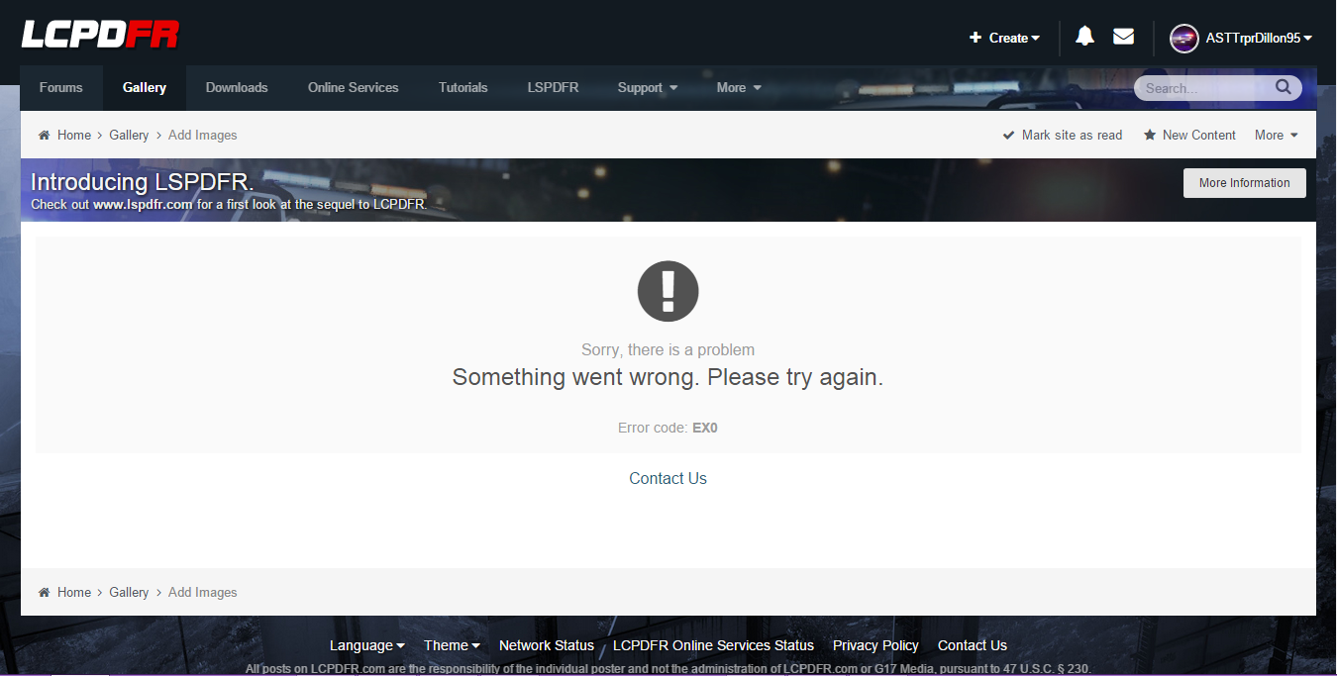Image resolution: width=1337 pixels, height=676 pixels.
Task: Click the EX0 error code text
Action: click(x=705, y=428)
